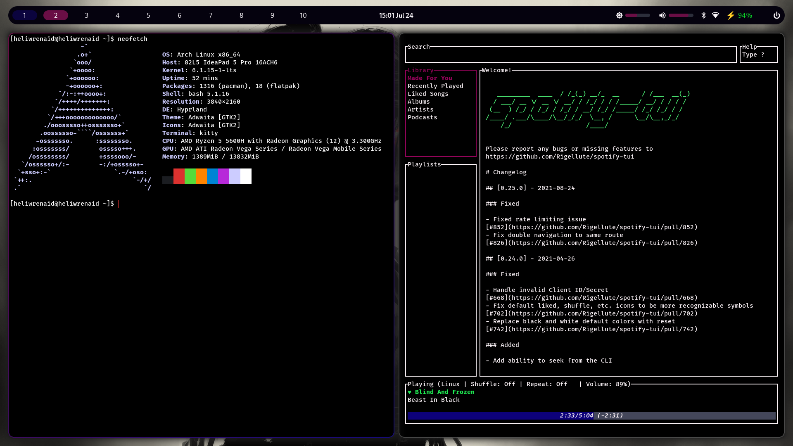Switch to workspace 5

coord(148,15)
